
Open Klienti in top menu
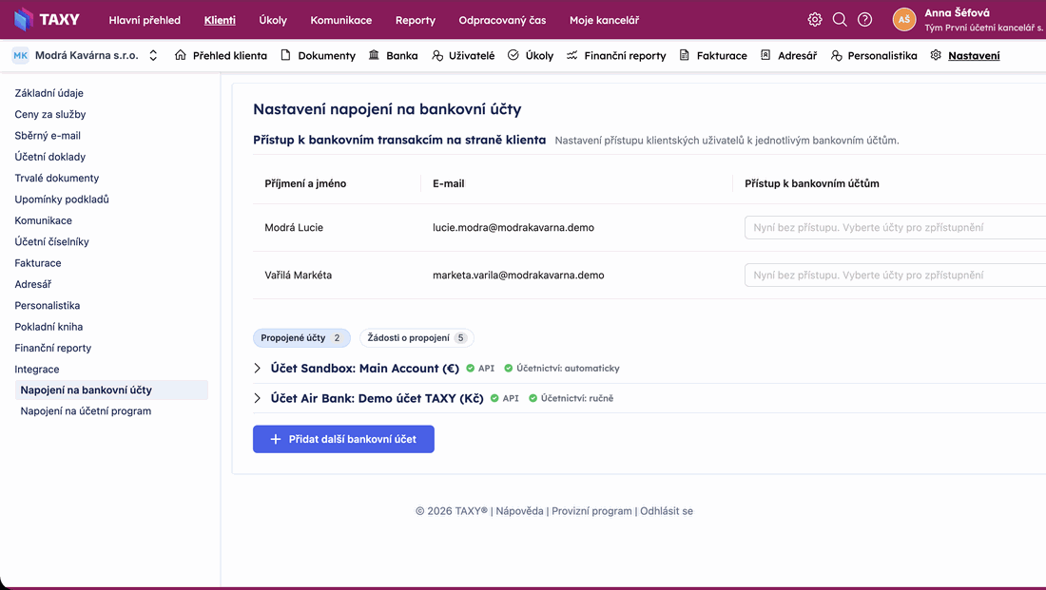tap(220, 20)
